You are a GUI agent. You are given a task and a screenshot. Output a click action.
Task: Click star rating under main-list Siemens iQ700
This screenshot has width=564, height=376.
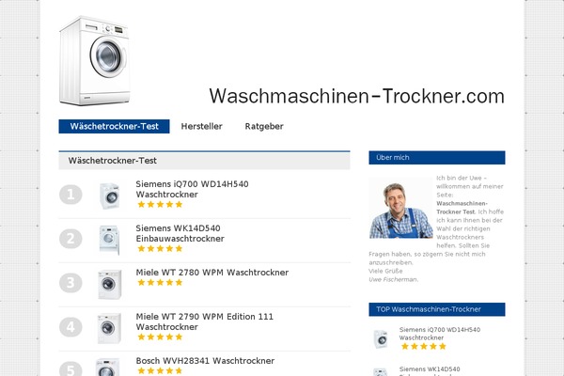(x=160, y=205)
